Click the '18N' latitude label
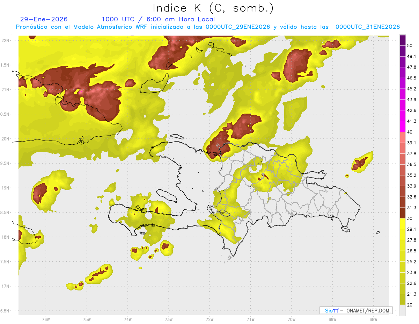This screenshot has width=419, height=324. [x=5, y=237]
